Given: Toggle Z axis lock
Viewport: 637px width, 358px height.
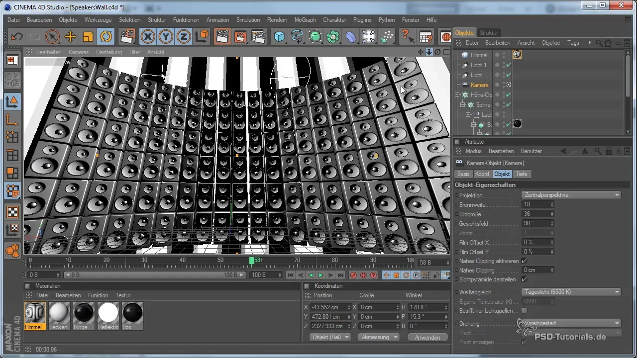Looking at the screenshot, I should (x=184, y=37).
